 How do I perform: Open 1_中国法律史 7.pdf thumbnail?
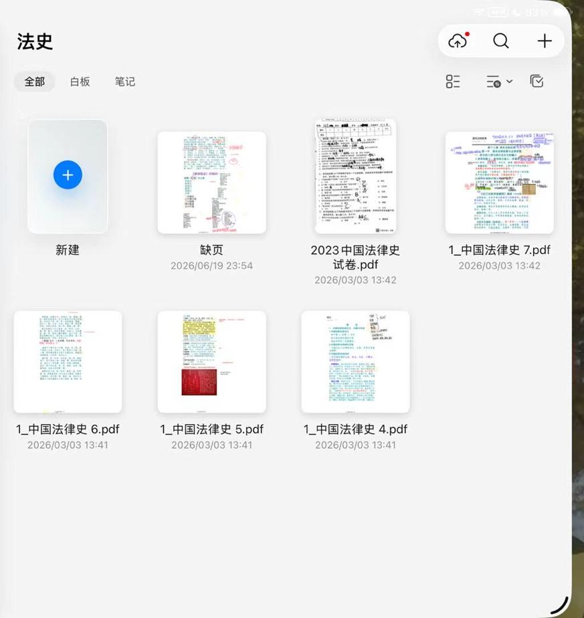(500, 183)
